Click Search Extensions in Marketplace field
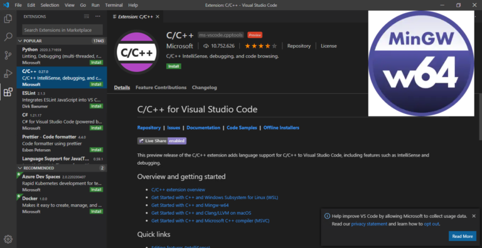The height and width of the screenshot is (248, 482). 62,30
